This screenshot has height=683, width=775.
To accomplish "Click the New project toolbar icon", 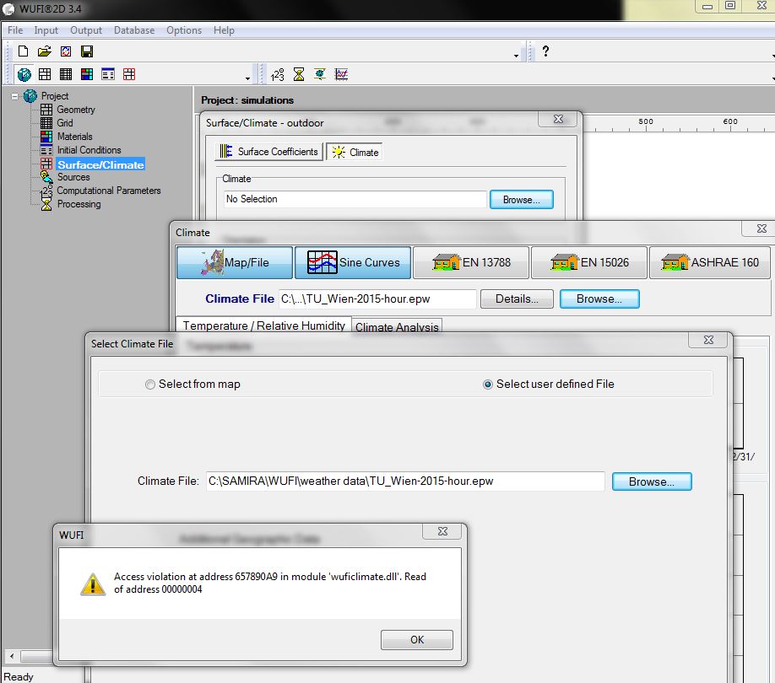I will tap(24, 52).
